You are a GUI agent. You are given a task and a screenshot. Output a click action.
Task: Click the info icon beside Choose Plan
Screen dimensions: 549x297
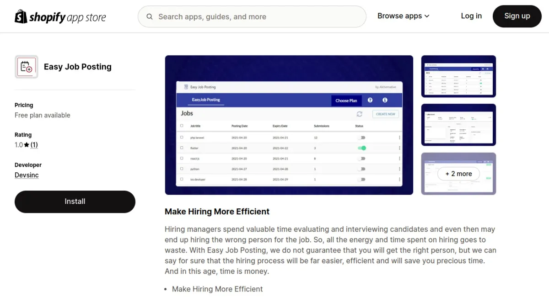[385, 100]
